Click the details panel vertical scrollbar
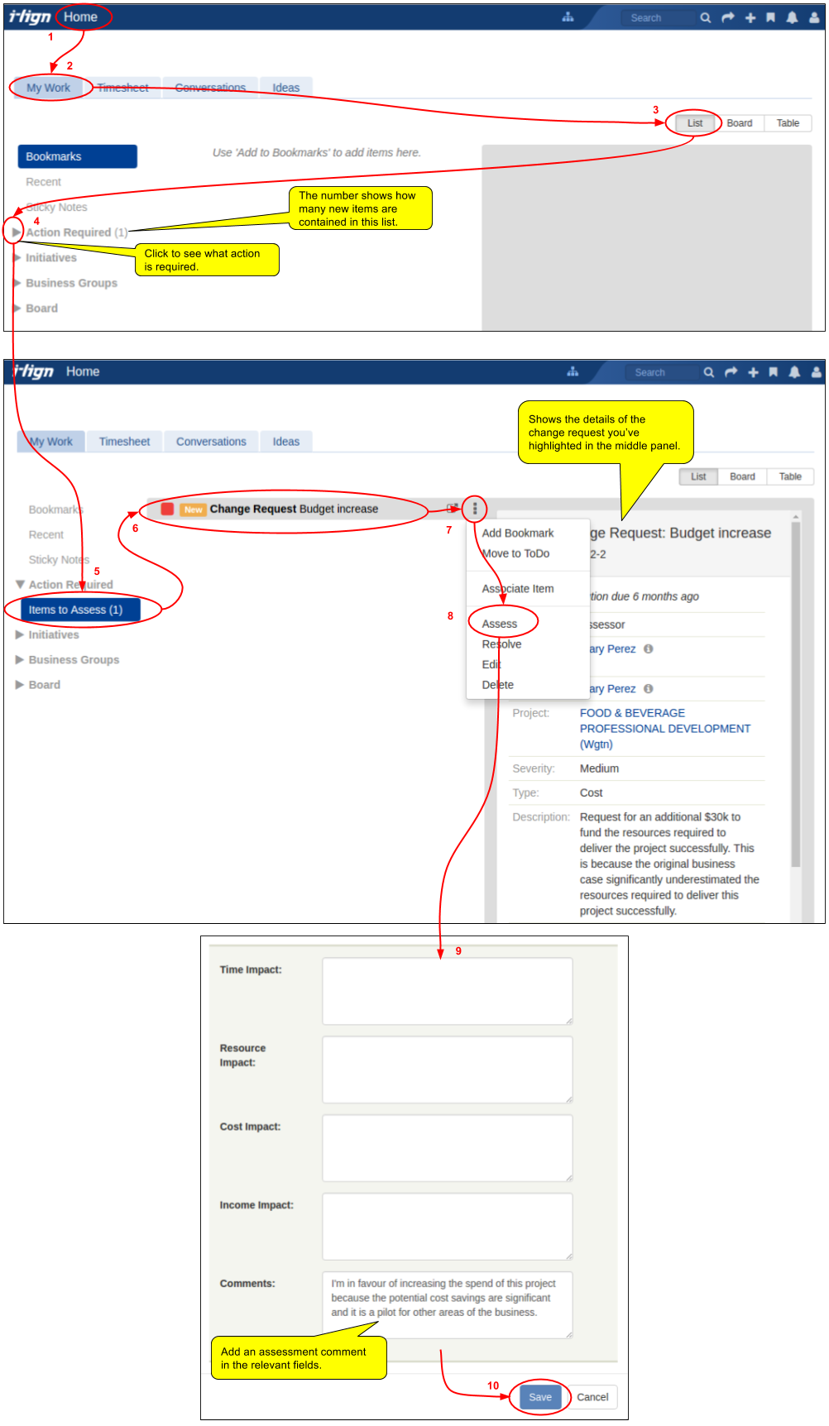The height and width of the screenshot is (1426, 829). pos(796,695)
